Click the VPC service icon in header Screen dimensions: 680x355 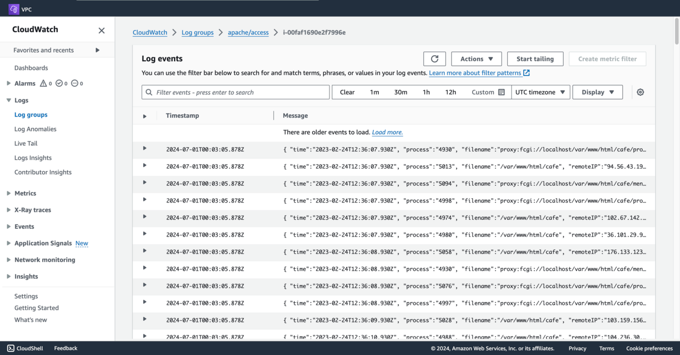click(x=14, y=9)
